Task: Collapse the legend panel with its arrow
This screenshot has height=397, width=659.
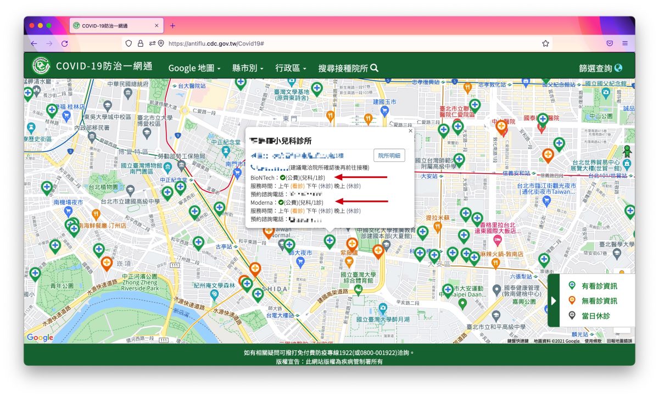Action: (554, 300)
